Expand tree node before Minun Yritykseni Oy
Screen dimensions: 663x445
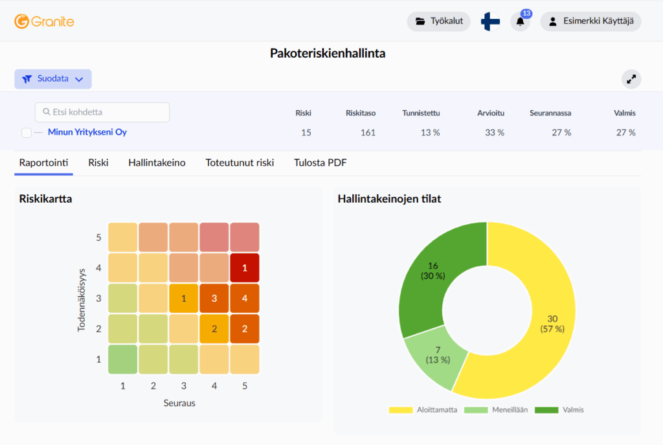coord(38,132)
